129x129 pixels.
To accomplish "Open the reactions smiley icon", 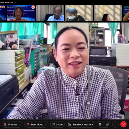I will 107,124.
